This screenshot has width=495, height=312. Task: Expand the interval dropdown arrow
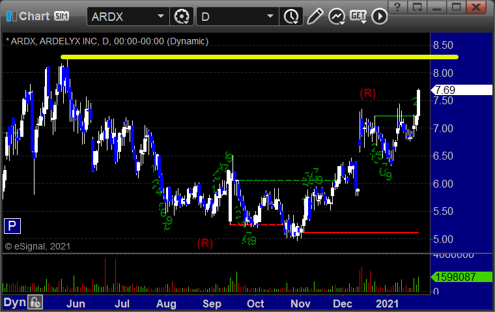[x=270, y=16]
